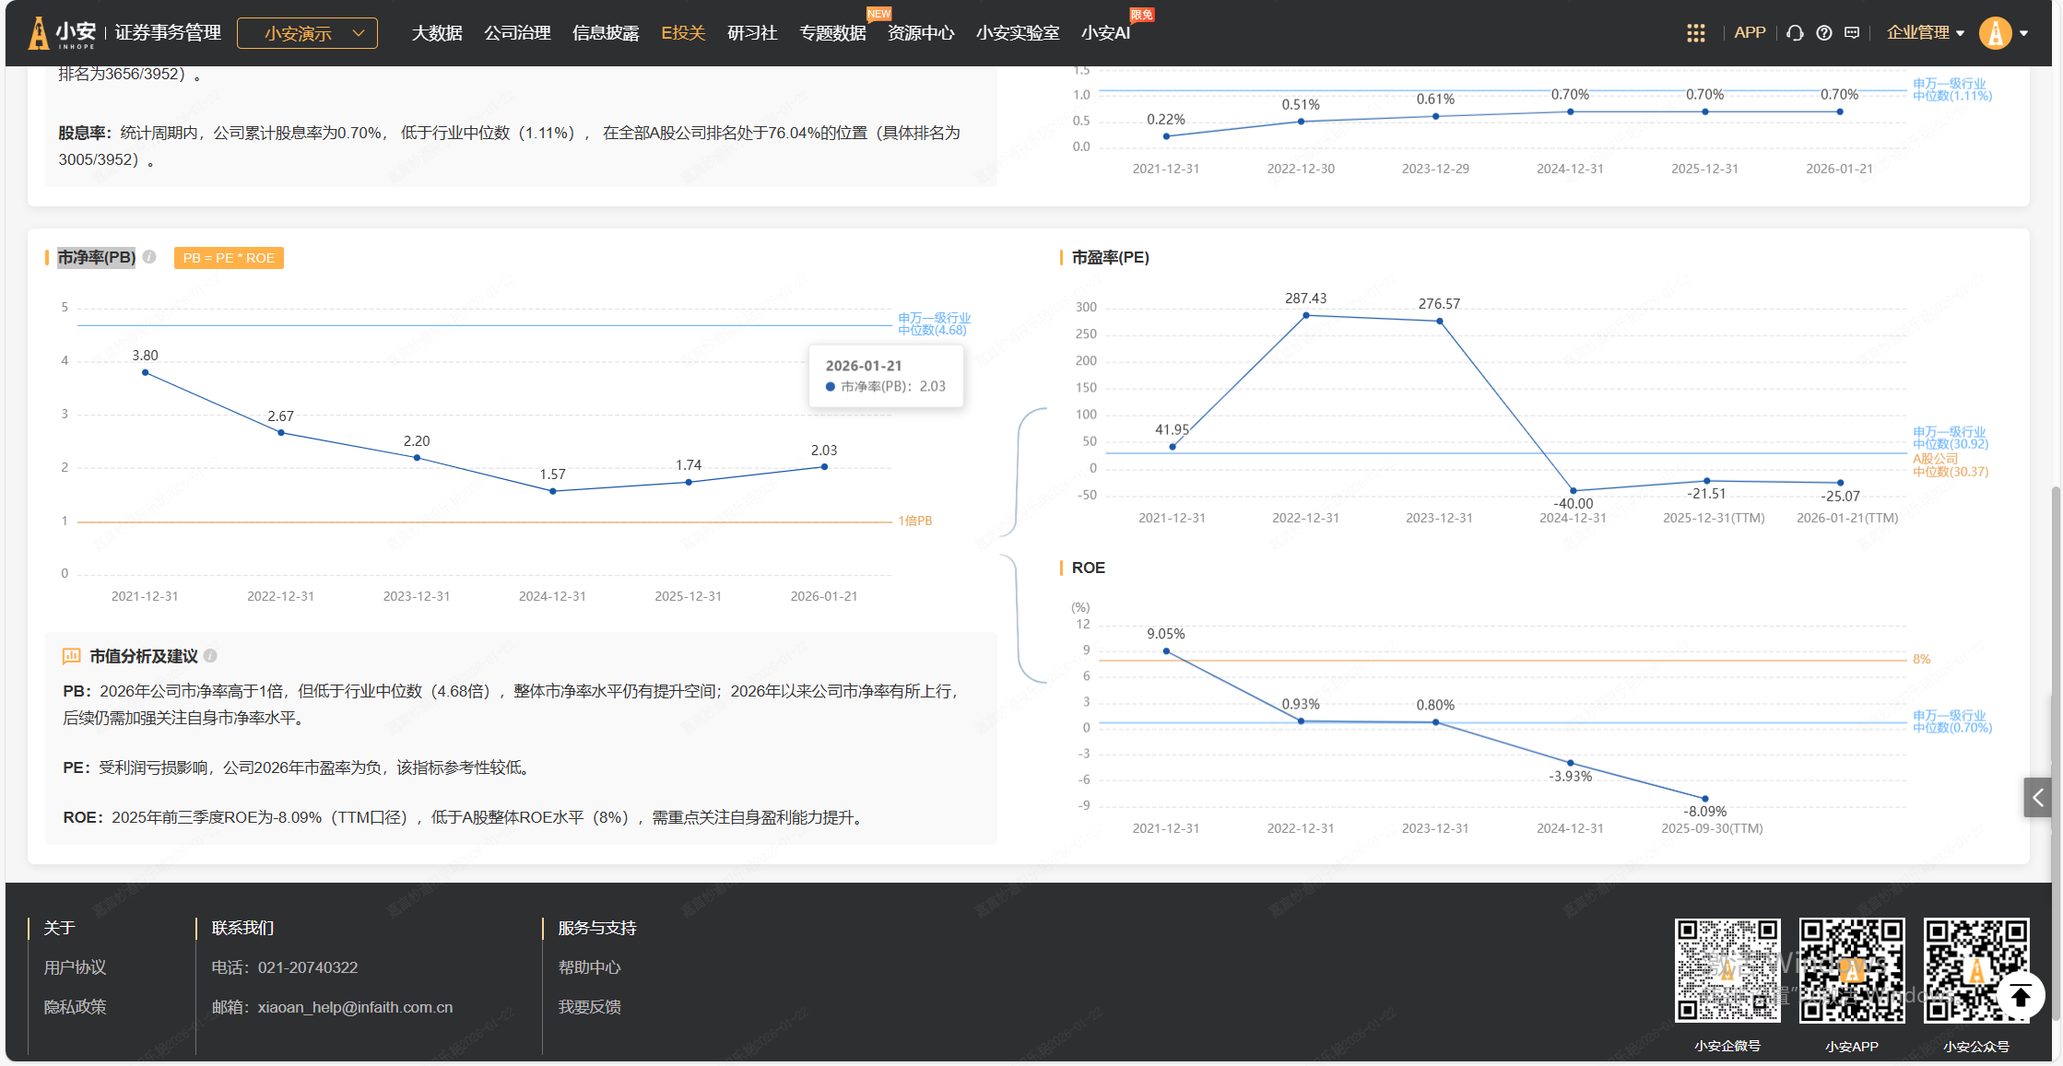
Task: Expand the side panel left-chevron tab
Action: pyautogui.click(x=2037, y=798)
